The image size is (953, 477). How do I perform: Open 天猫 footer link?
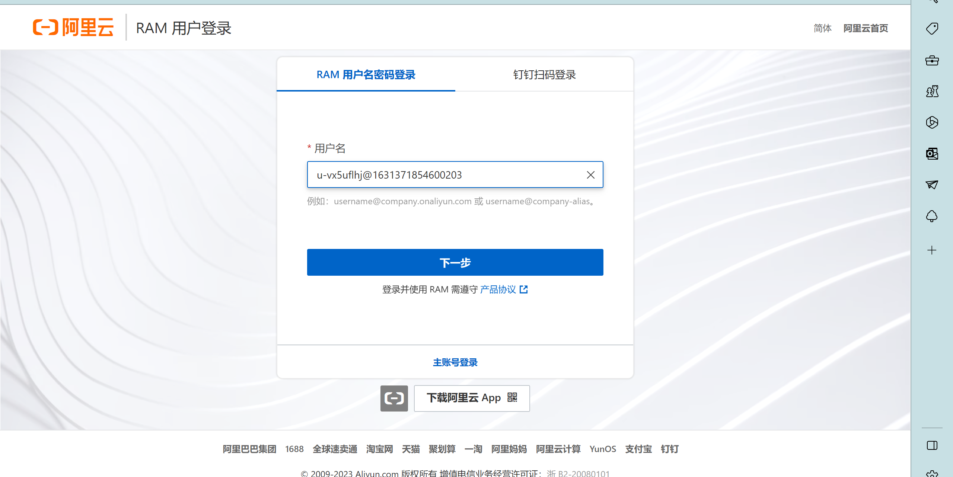point(411,449)
